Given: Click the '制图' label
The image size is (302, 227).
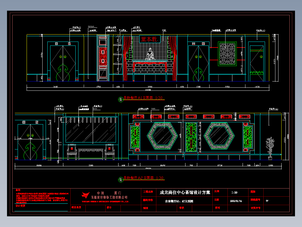Looking at the screenshot, I should click(146, 208).
